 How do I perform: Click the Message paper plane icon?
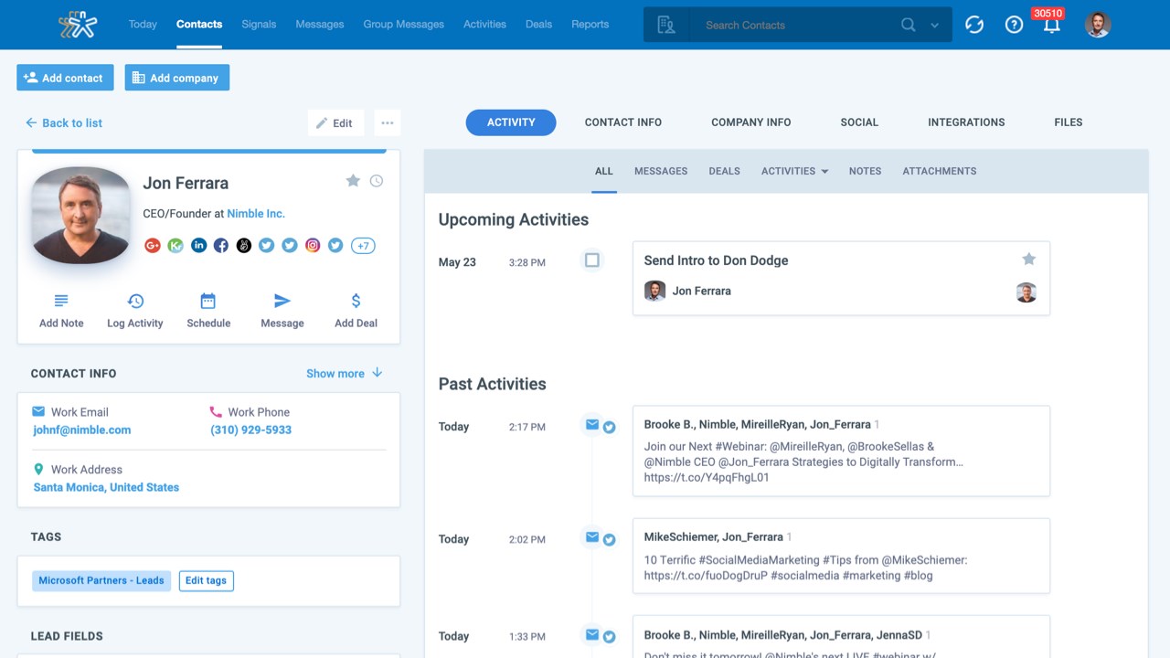[282, 301]
